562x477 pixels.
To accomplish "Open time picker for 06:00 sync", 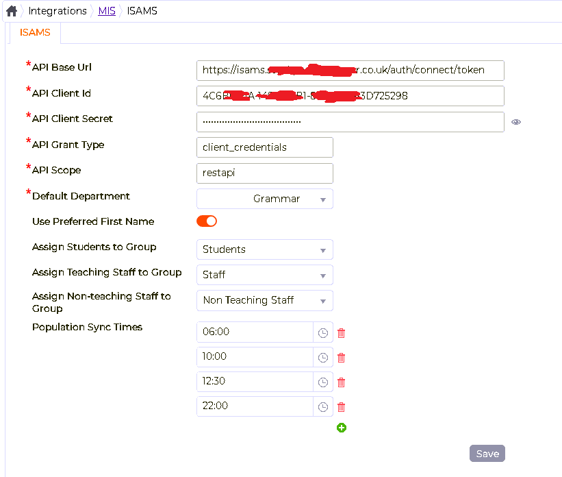I will [x=323, y=332].
